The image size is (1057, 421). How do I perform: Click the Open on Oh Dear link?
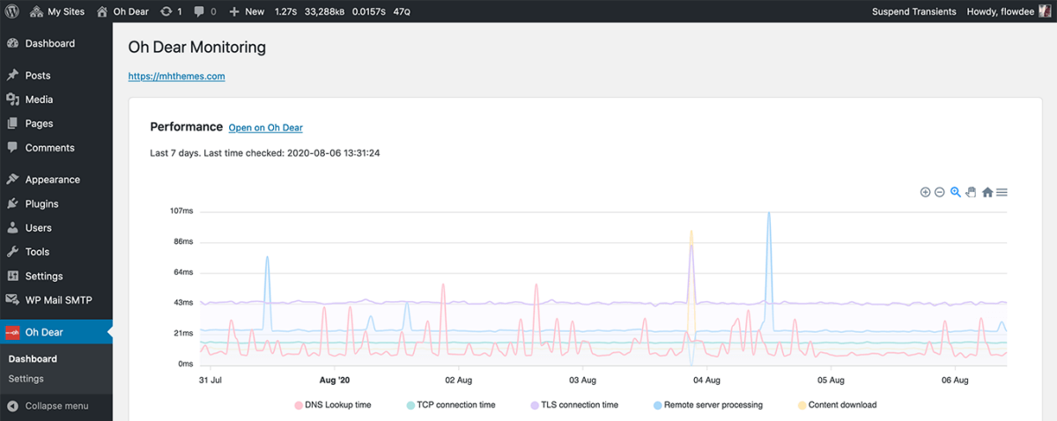coord(266,129)
